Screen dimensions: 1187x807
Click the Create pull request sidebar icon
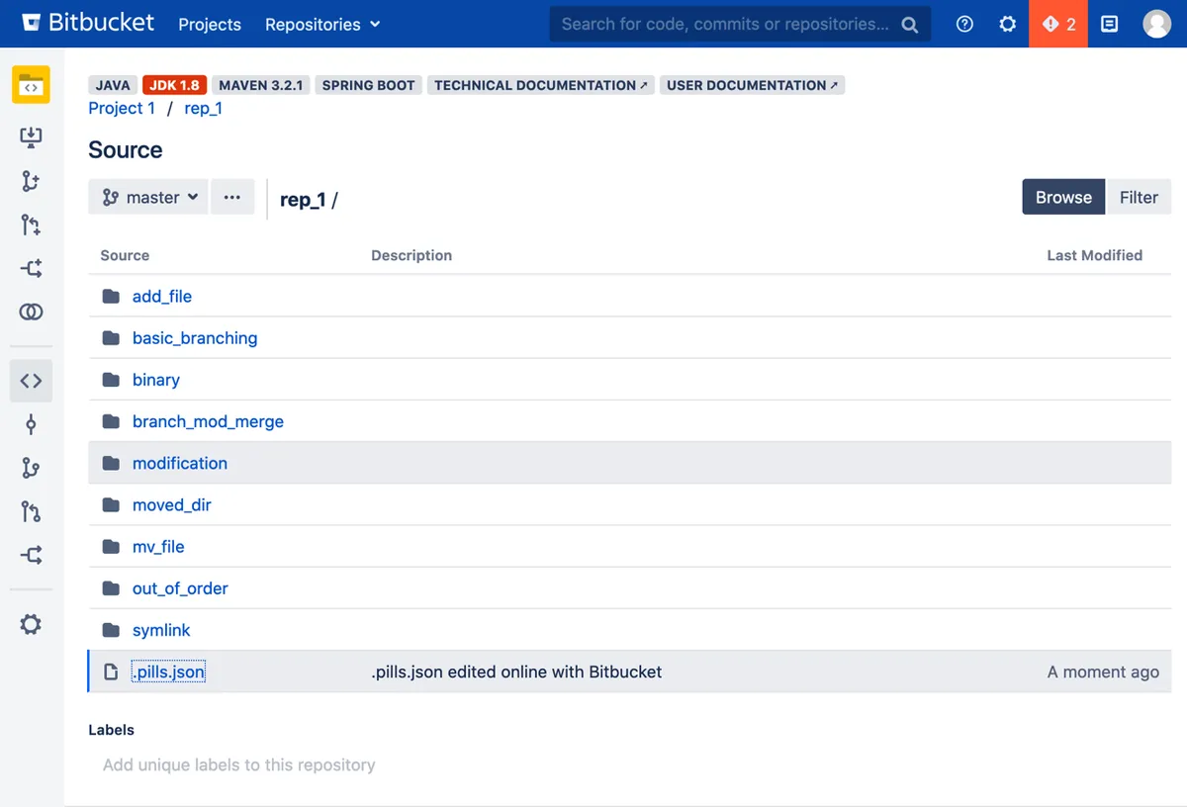click(31, 225)
